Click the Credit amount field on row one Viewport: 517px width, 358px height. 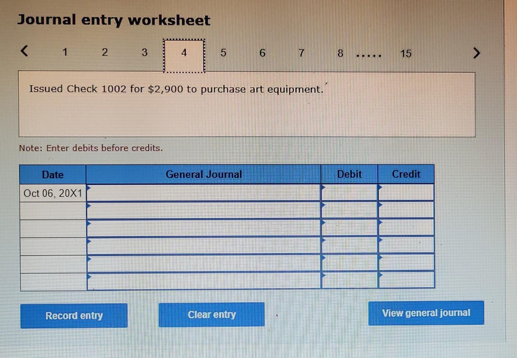pyautogui.click(x=406, y=192)
